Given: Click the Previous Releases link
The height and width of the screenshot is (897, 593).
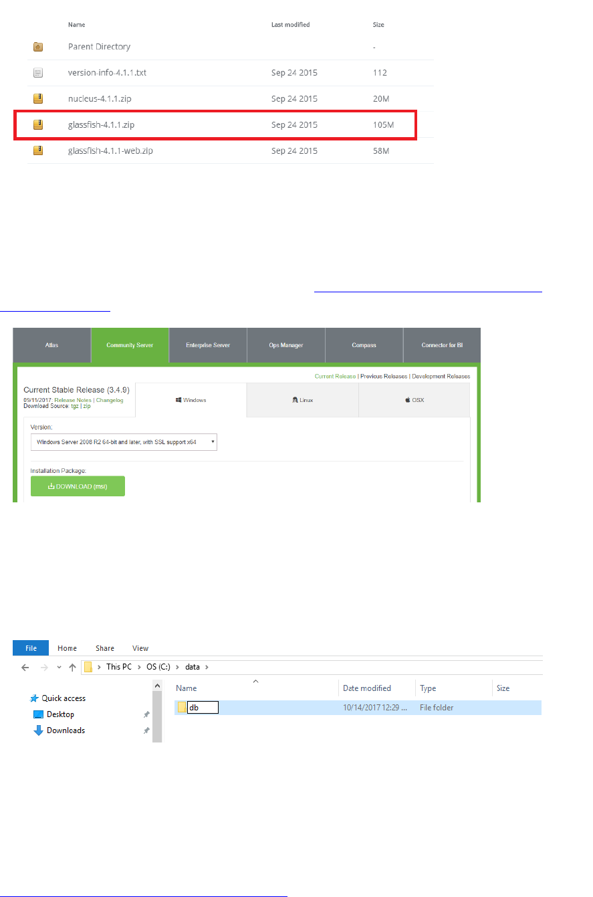Looking at the screenshot, I should pyautogui.click(x=384, y=377).
